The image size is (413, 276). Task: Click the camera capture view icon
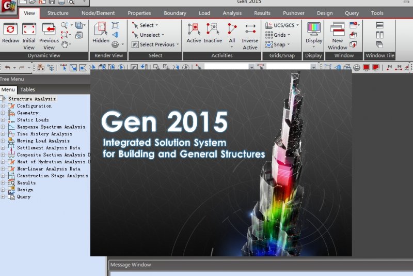[79, 35]
